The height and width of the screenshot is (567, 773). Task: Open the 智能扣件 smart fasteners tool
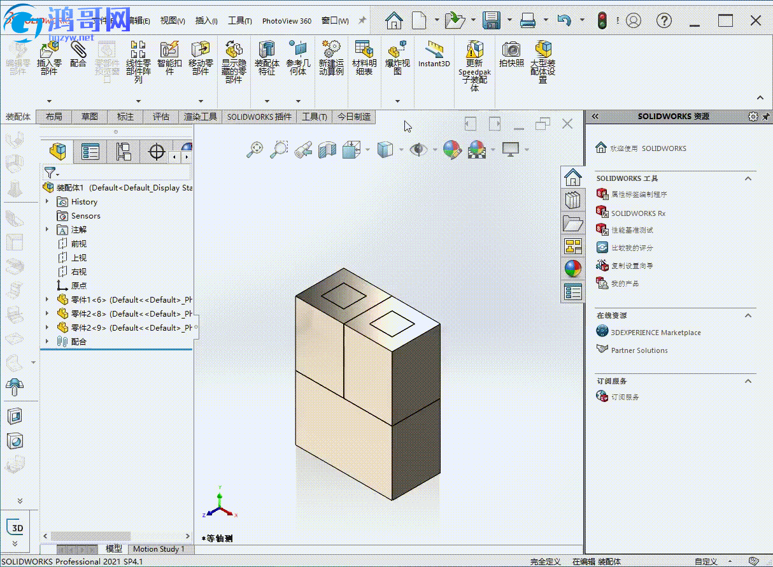[x=169, y=58]
